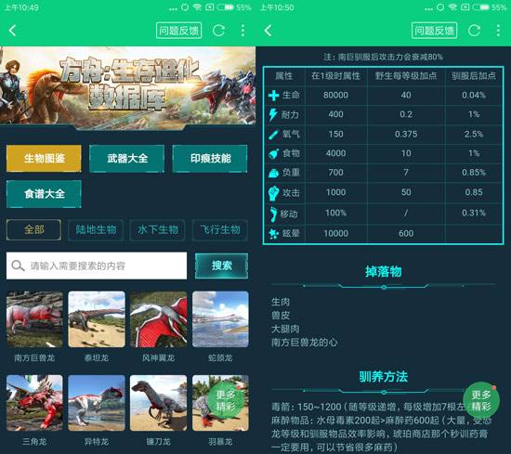Open the 异特龙 creature thumbnail

click(x=97, y=403)
